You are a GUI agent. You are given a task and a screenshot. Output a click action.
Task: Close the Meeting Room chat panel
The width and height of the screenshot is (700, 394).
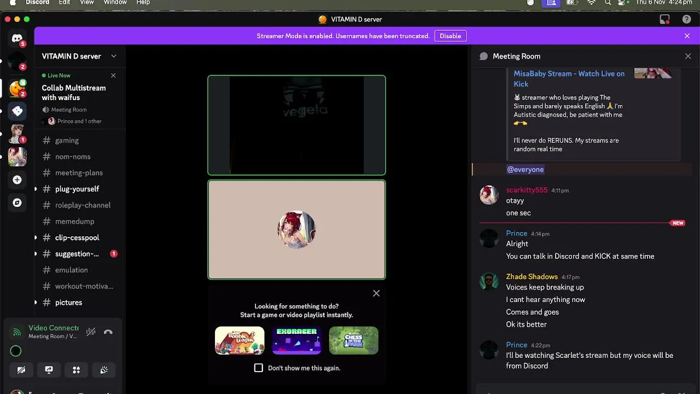pos(688,56)
